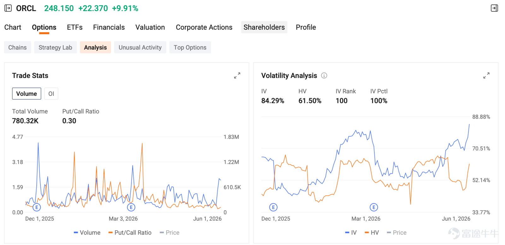Screen dimensions: 505x245
Task: Select the Volume toggle in Trade Stats
Action: coord(27,94)
